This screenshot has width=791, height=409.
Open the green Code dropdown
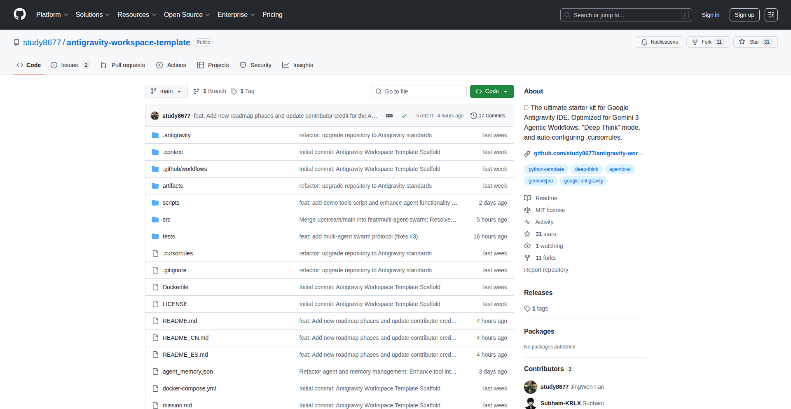click(491, 91)
